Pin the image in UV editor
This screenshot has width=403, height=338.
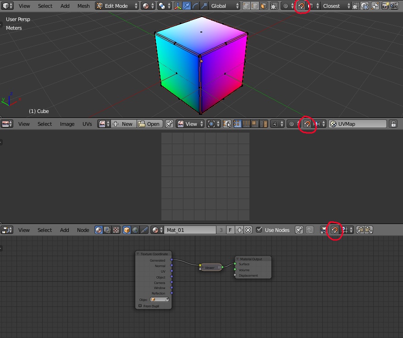(169, 124)
